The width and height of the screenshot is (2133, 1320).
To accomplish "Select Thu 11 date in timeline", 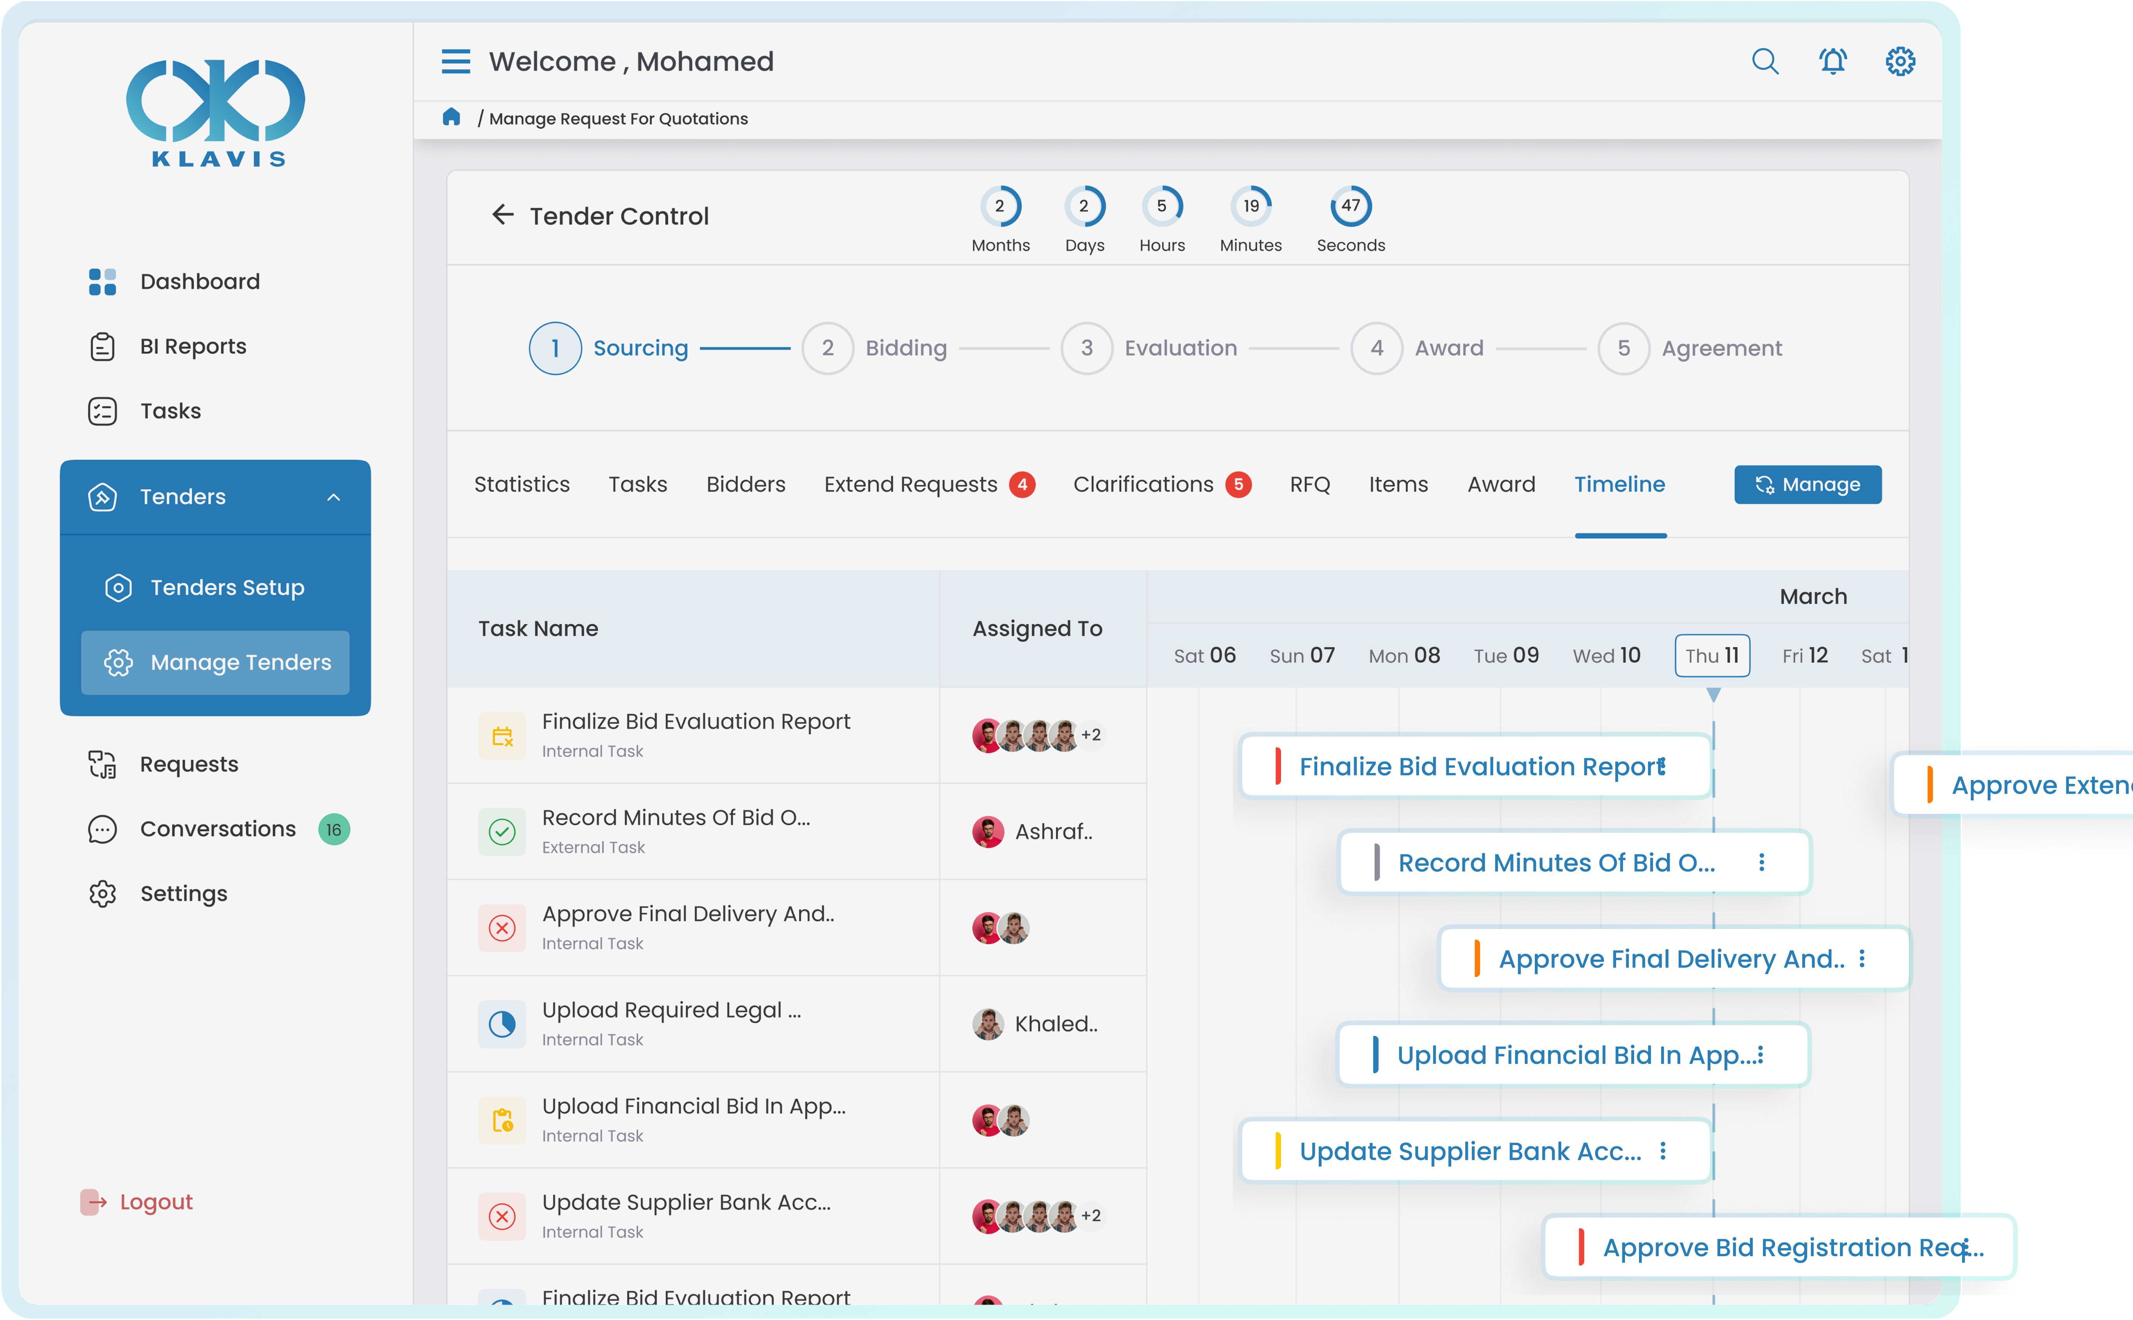I will click(1712, 656).
